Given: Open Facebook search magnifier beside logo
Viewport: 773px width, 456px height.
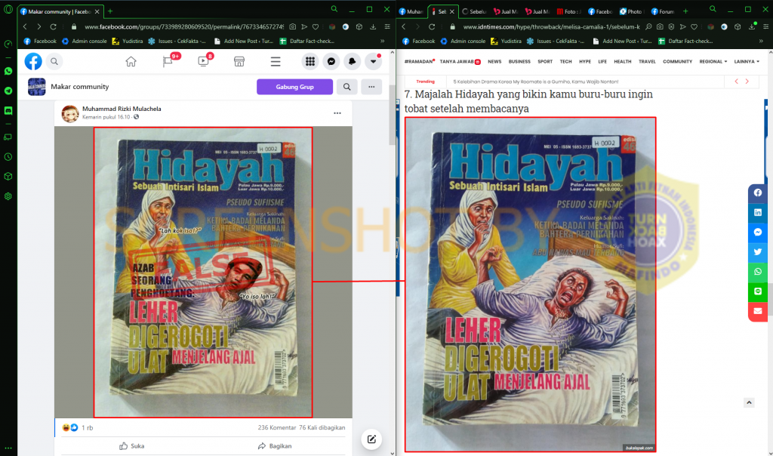Looking at the screenshot, I should click(54, 62).
